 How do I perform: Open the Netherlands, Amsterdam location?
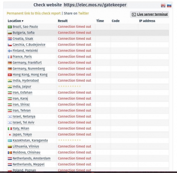(x=31, y=158)
